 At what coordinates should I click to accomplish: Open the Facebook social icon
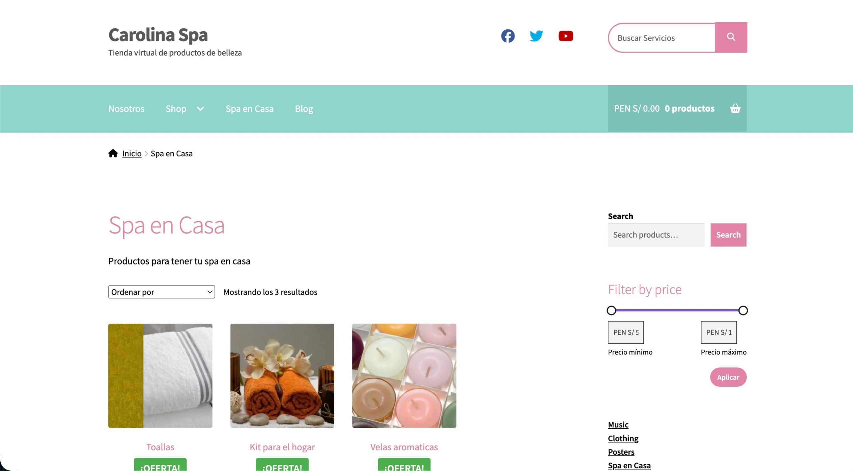[508, 36]
